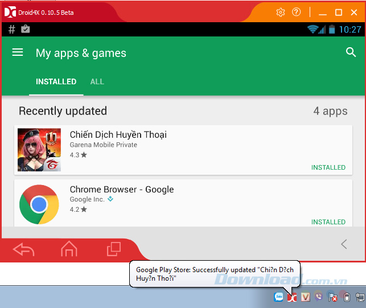Switch to the ALL tab

coord(97,81)
